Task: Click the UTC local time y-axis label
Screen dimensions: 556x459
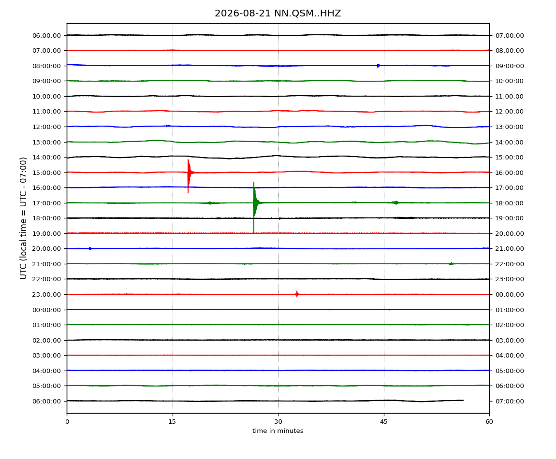Action: 23,218
